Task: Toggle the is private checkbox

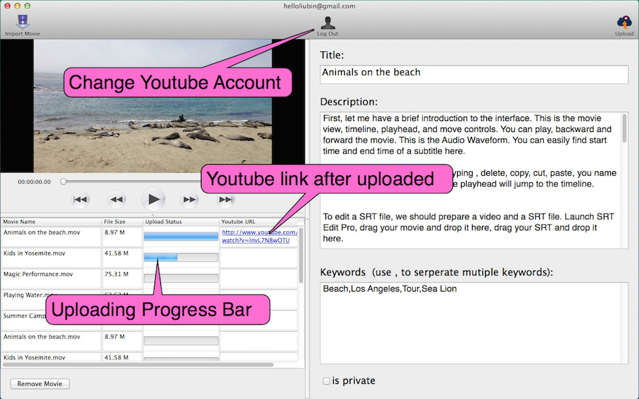Action: 327,381
